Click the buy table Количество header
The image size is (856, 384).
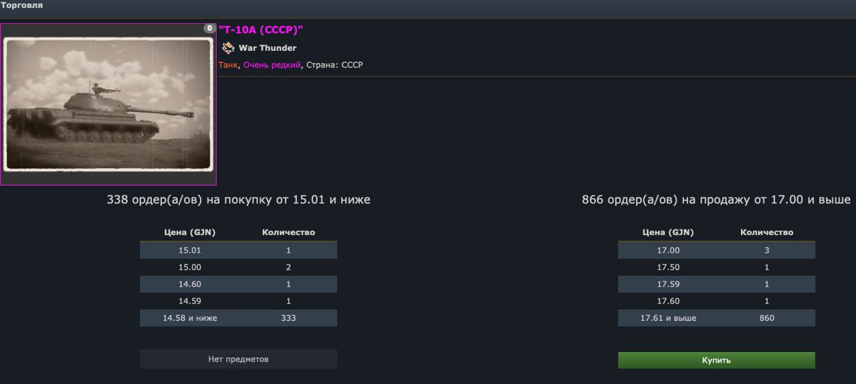tap(288, 232)
